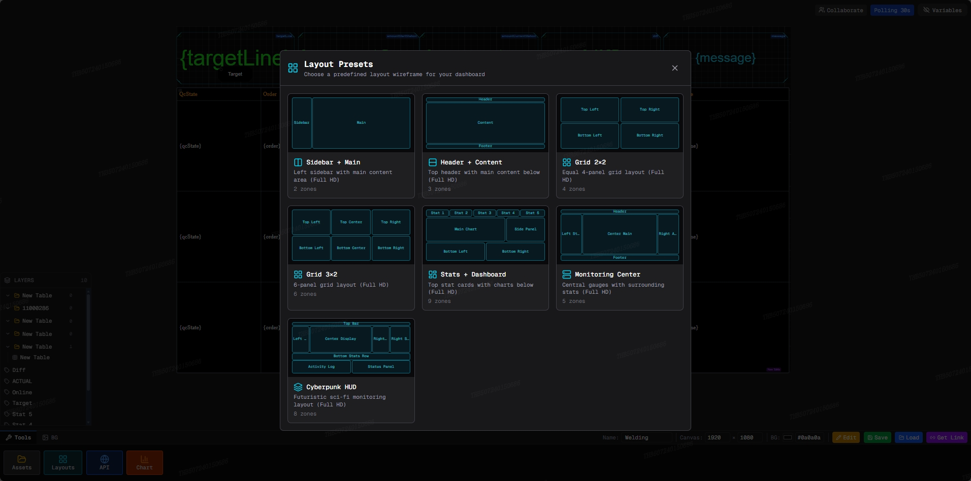Image resolution: width=971 pixels, height=481 pixels.
Task: Choose the Stats + Dashboard wireframe thumbnail
Action: [485, 235]
